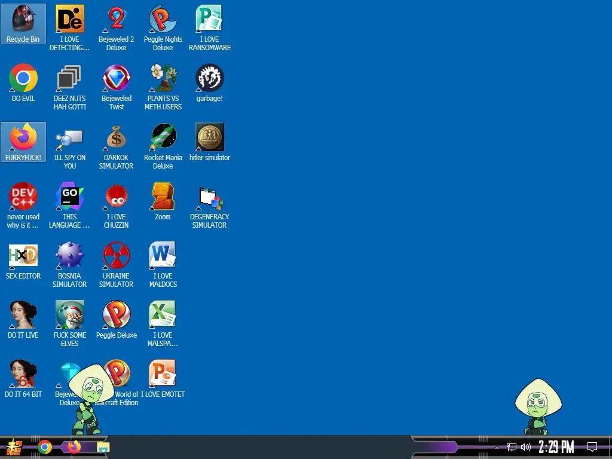Open the Firefox desktop shortcut icon
Screen dimensions: 612x459
23,142
